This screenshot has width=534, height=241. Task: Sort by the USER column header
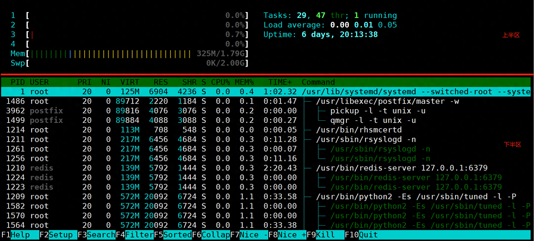point(39,82)
